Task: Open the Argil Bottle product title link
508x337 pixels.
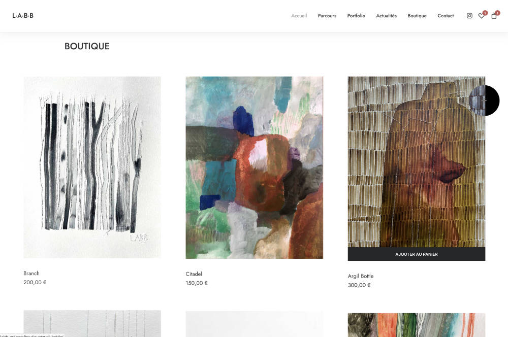Action: tap(361, 276)
